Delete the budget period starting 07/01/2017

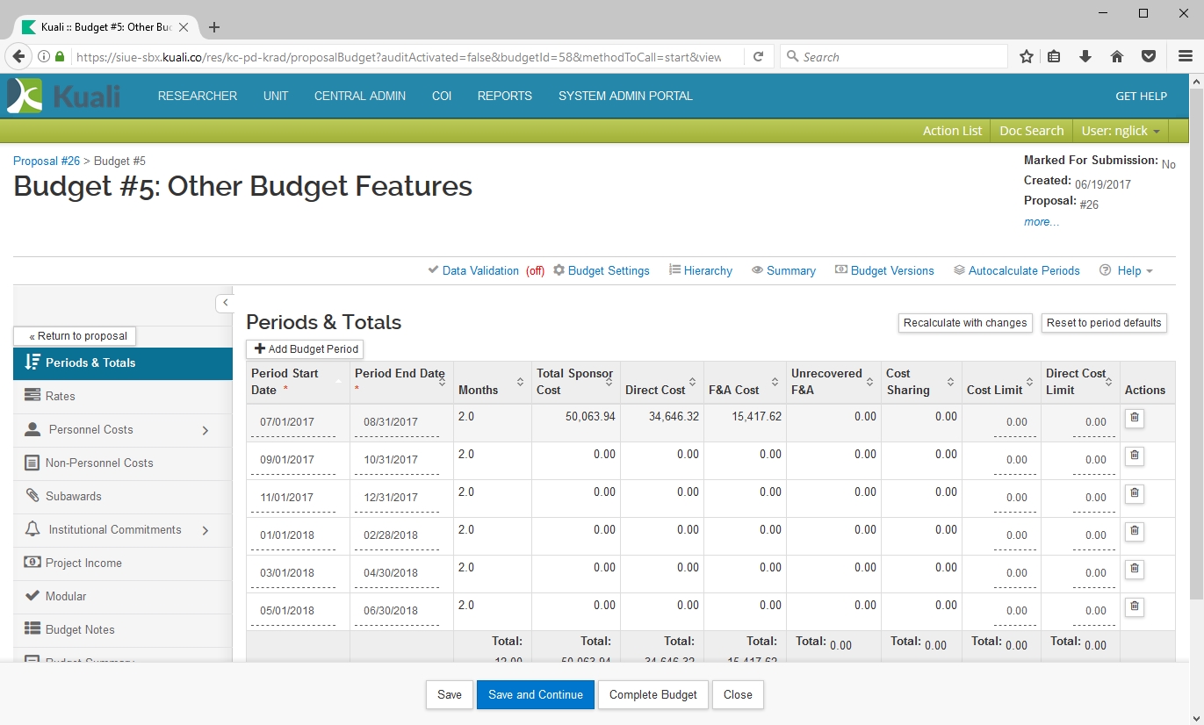pyautogui.click(x=1134, y=419)
